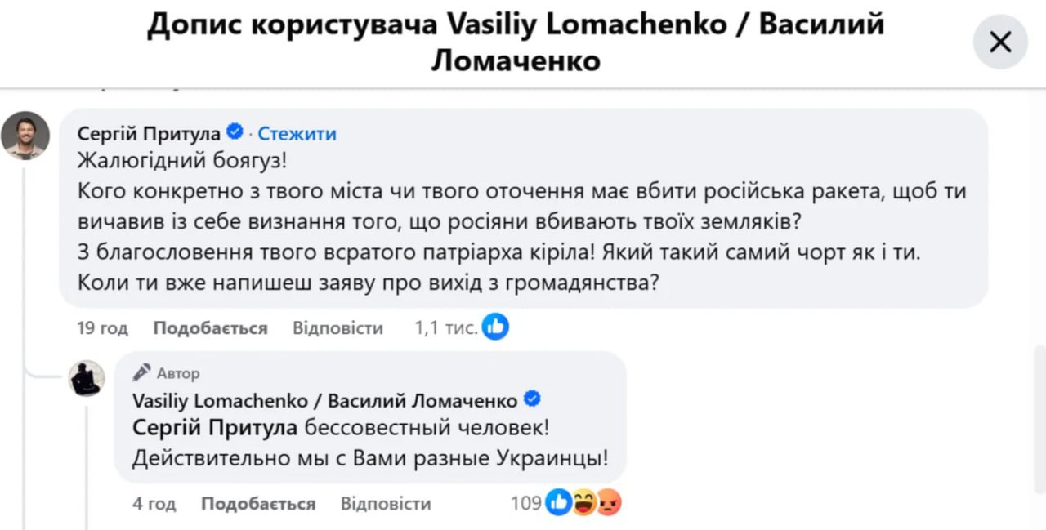Click the angry reaction emoji on reply
This screenshot has height=530, width=1046.
608,503
